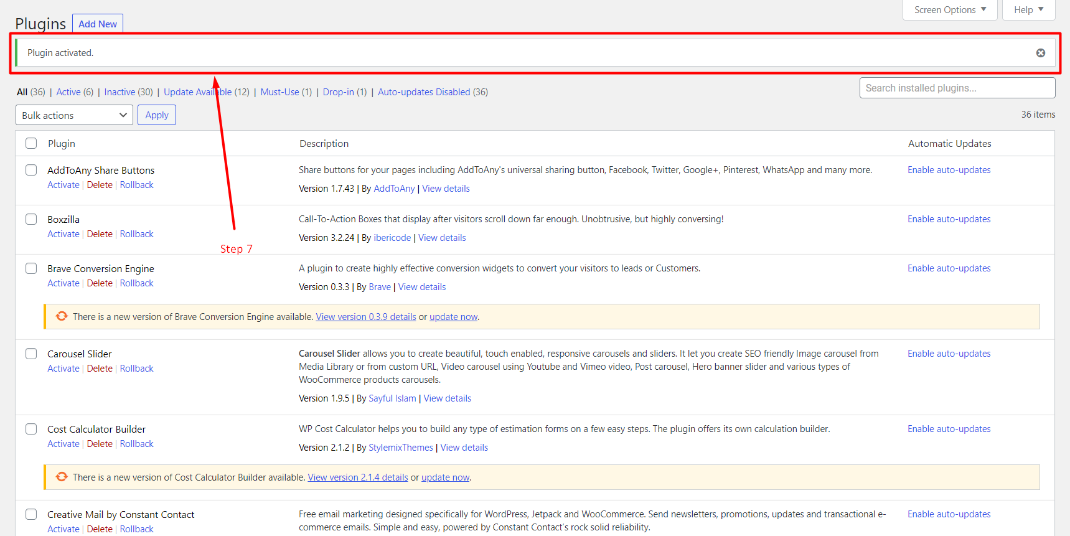Open the Bulk actions dropdown

click(x=74, y=115)
